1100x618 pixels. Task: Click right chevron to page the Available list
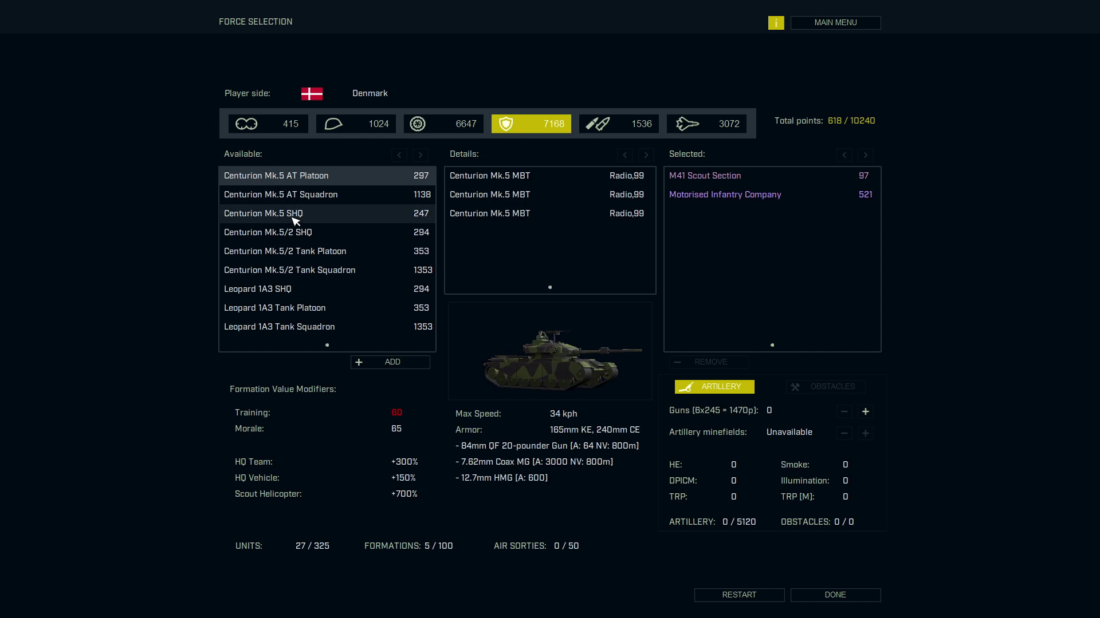(421, 154)
